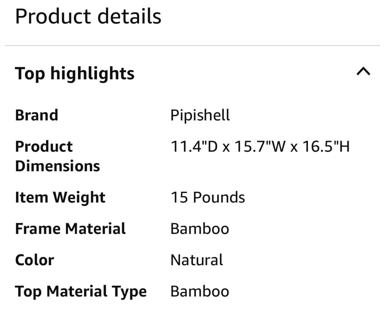
Task: Click the 15.7"W width measurement
Action: [260, 146]
